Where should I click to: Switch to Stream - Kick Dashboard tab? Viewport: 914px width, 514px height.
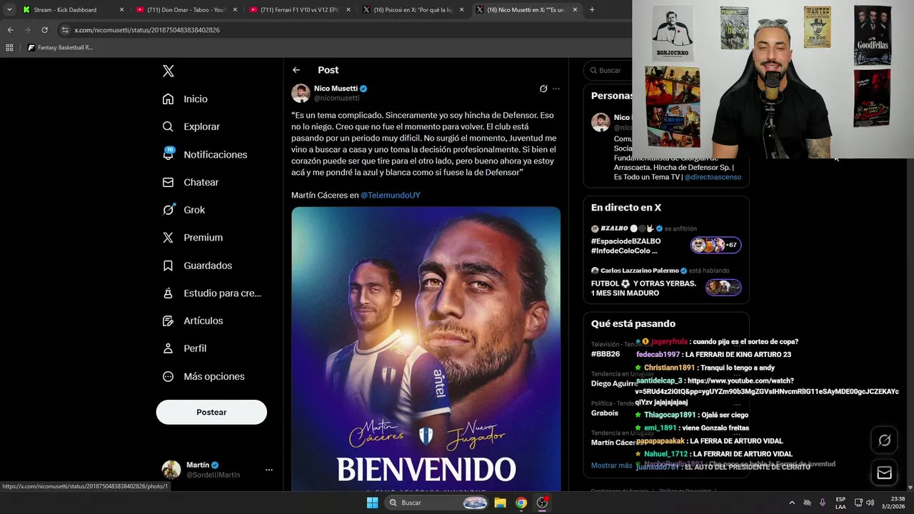click(x=71, y=10)
